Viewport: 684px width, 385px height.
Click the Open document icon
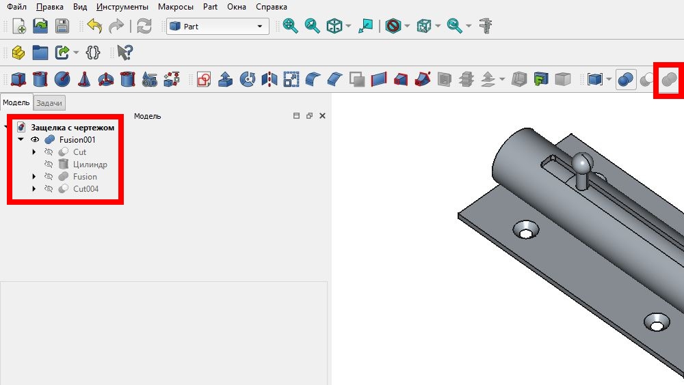coord(40,26)
